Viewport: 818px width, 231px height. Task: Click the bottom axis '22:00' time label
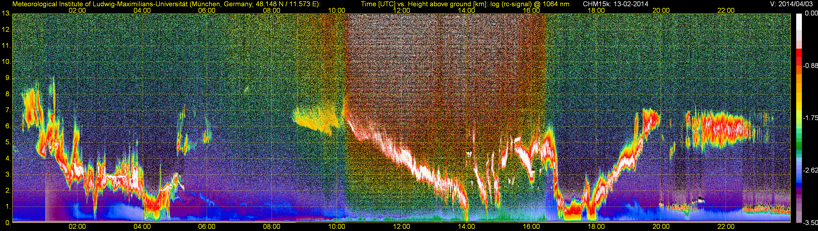coord(726,227)
